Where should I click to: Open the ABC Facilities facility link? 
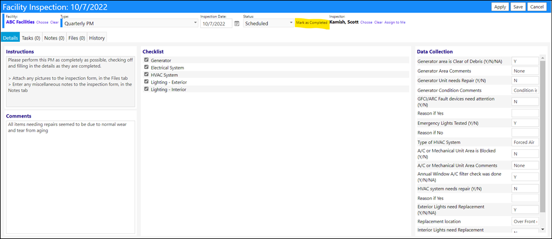(x=20, y=22)
